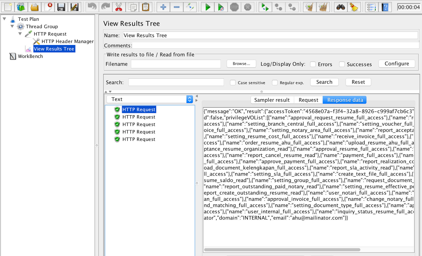Switch to the Sampler result tab
Viewport: 422px width, 256px height.
click(x=272, y=100)
